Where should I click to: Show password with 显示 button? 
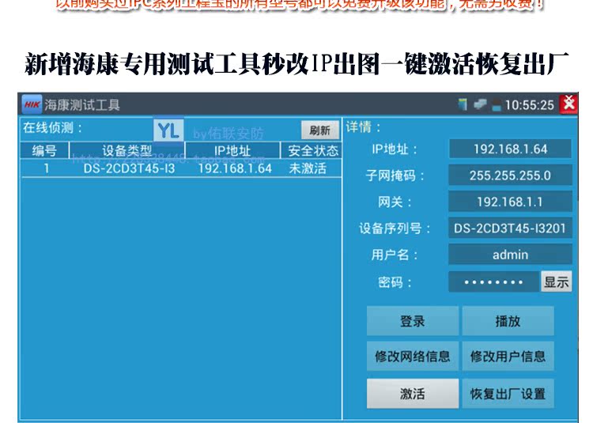[x=556, y=281]
